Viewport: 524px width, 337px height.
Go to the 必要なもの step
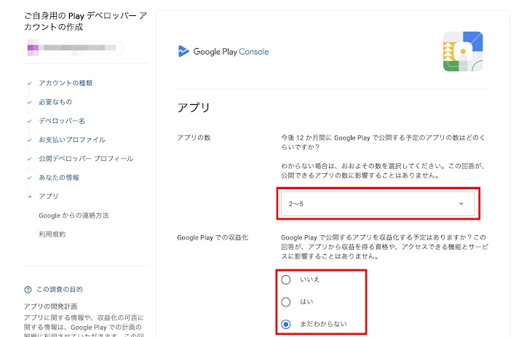pyautogui.click(x=55, y=102)
